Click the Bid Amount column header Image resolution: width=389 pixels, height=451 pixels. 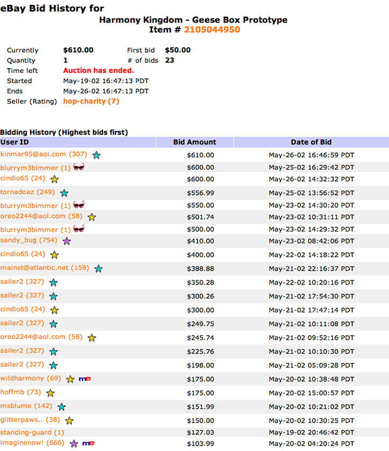(195, 142)
